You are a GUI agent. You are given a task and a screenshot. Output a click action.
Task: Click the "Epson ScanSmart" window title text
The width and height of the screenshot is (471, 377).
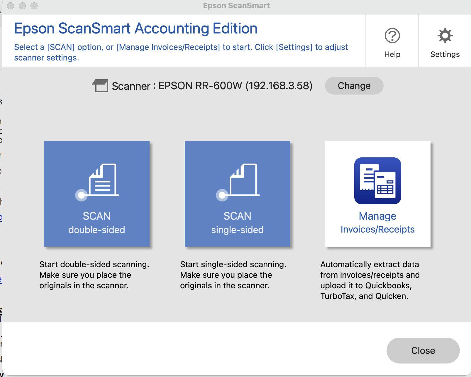tap(236, 6)
